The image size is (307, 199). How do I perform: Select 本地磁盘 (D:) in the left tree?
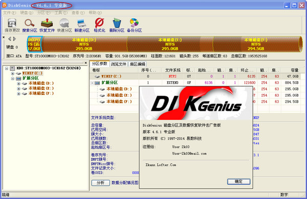click(x=41, y=83)
